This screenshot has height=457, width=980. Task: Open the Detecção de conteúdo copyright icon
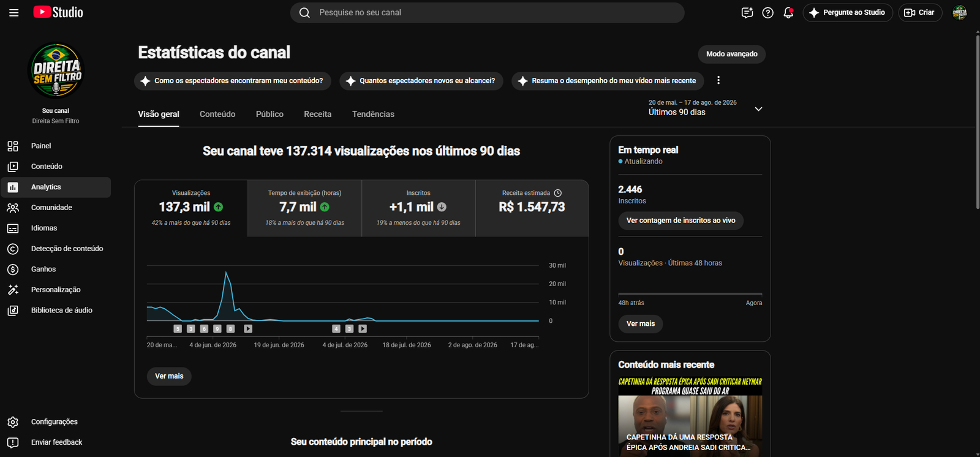(13, 249)
